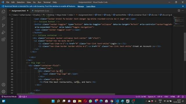Open the Manage gear icon
The width and height of the screenshot is (186, 104).
(3, 92)
